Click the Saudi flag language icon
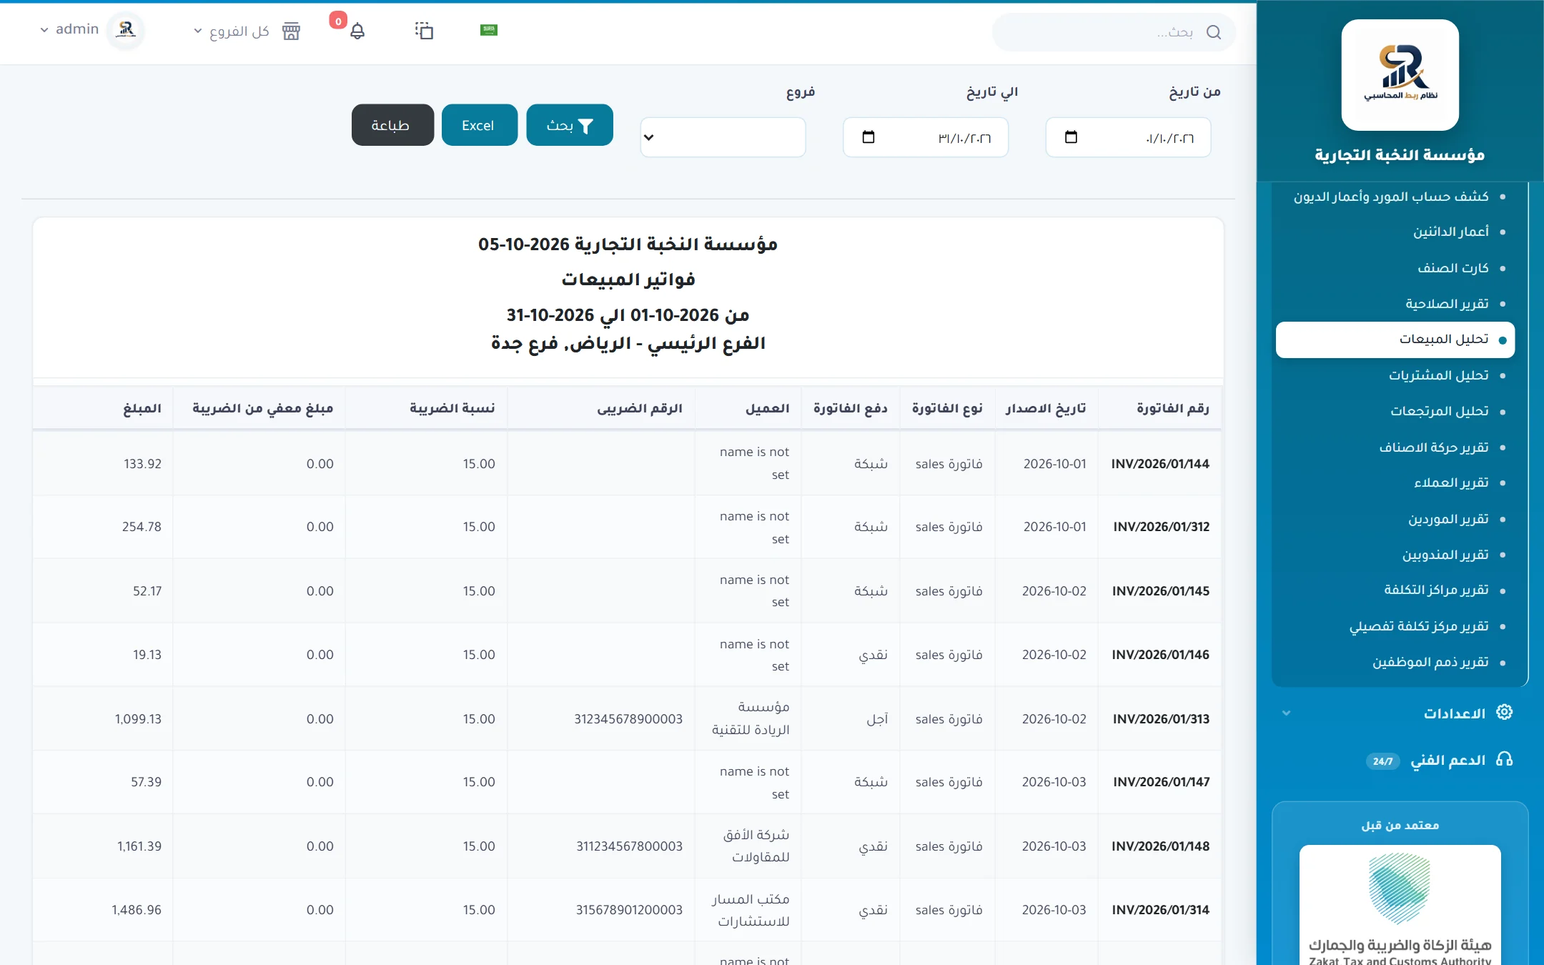 [x=489, y=30]
